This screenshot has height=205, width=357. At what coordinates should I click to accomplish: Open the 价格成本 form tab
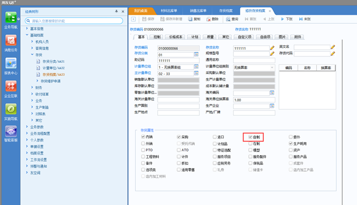point(176,37)
